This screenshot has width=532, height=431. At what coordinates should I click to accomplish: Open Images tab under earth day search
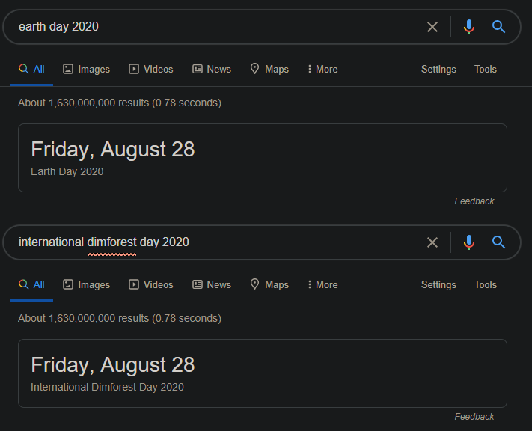(87, 70)
